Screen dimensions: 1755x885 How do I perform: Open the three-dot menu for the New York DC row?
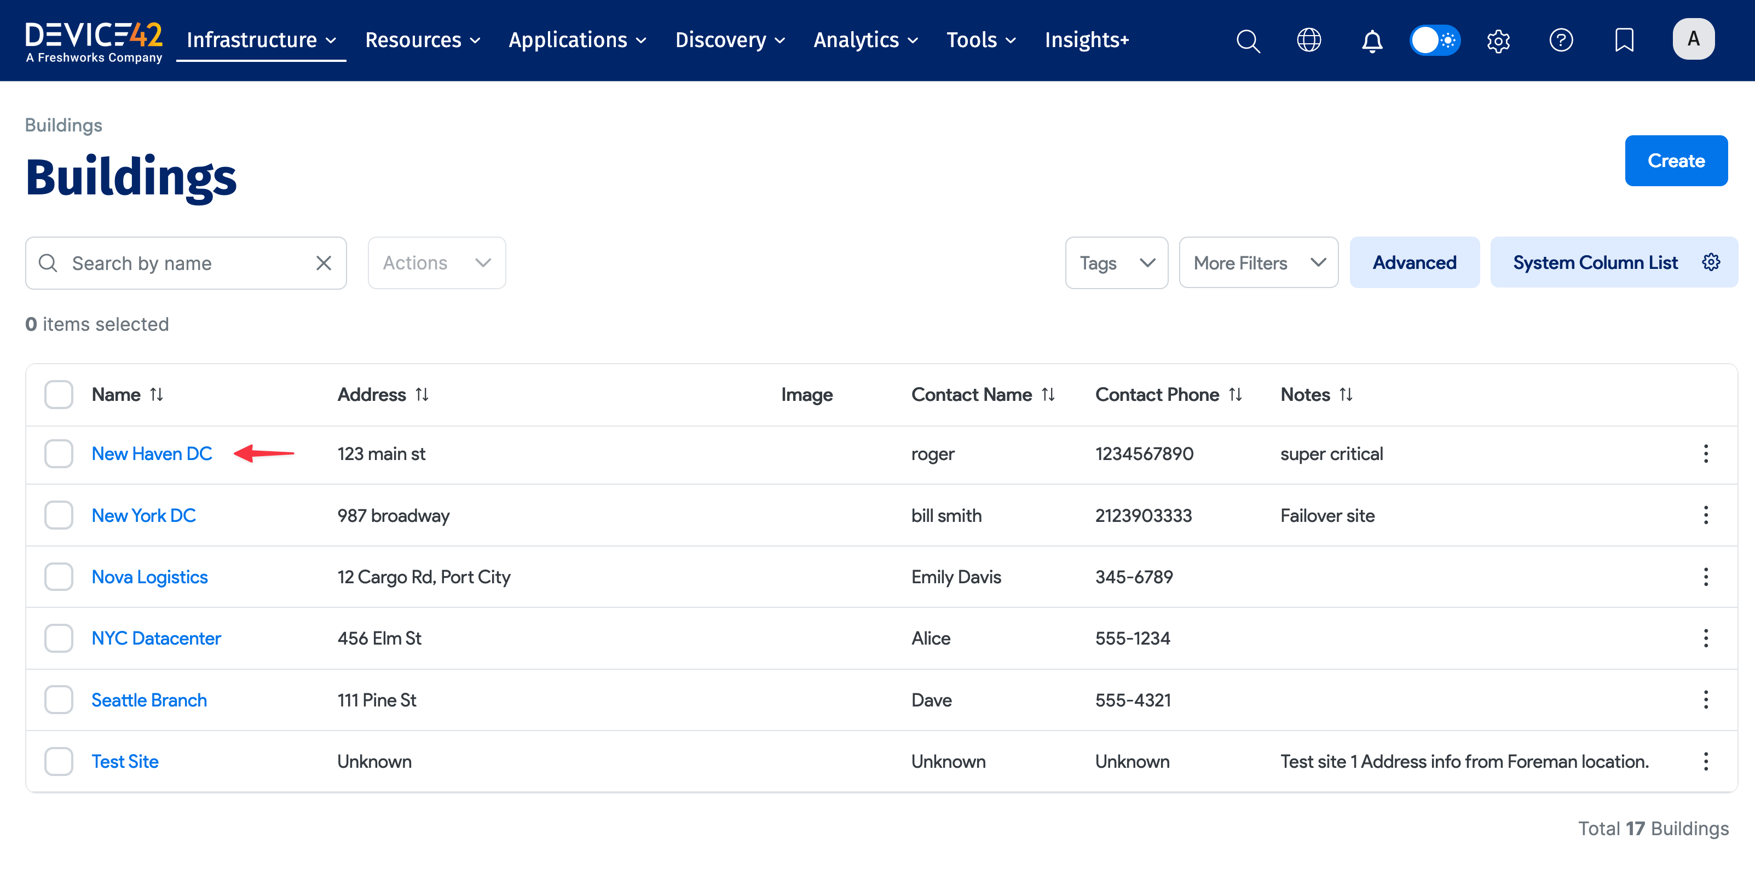(1705, 515)
